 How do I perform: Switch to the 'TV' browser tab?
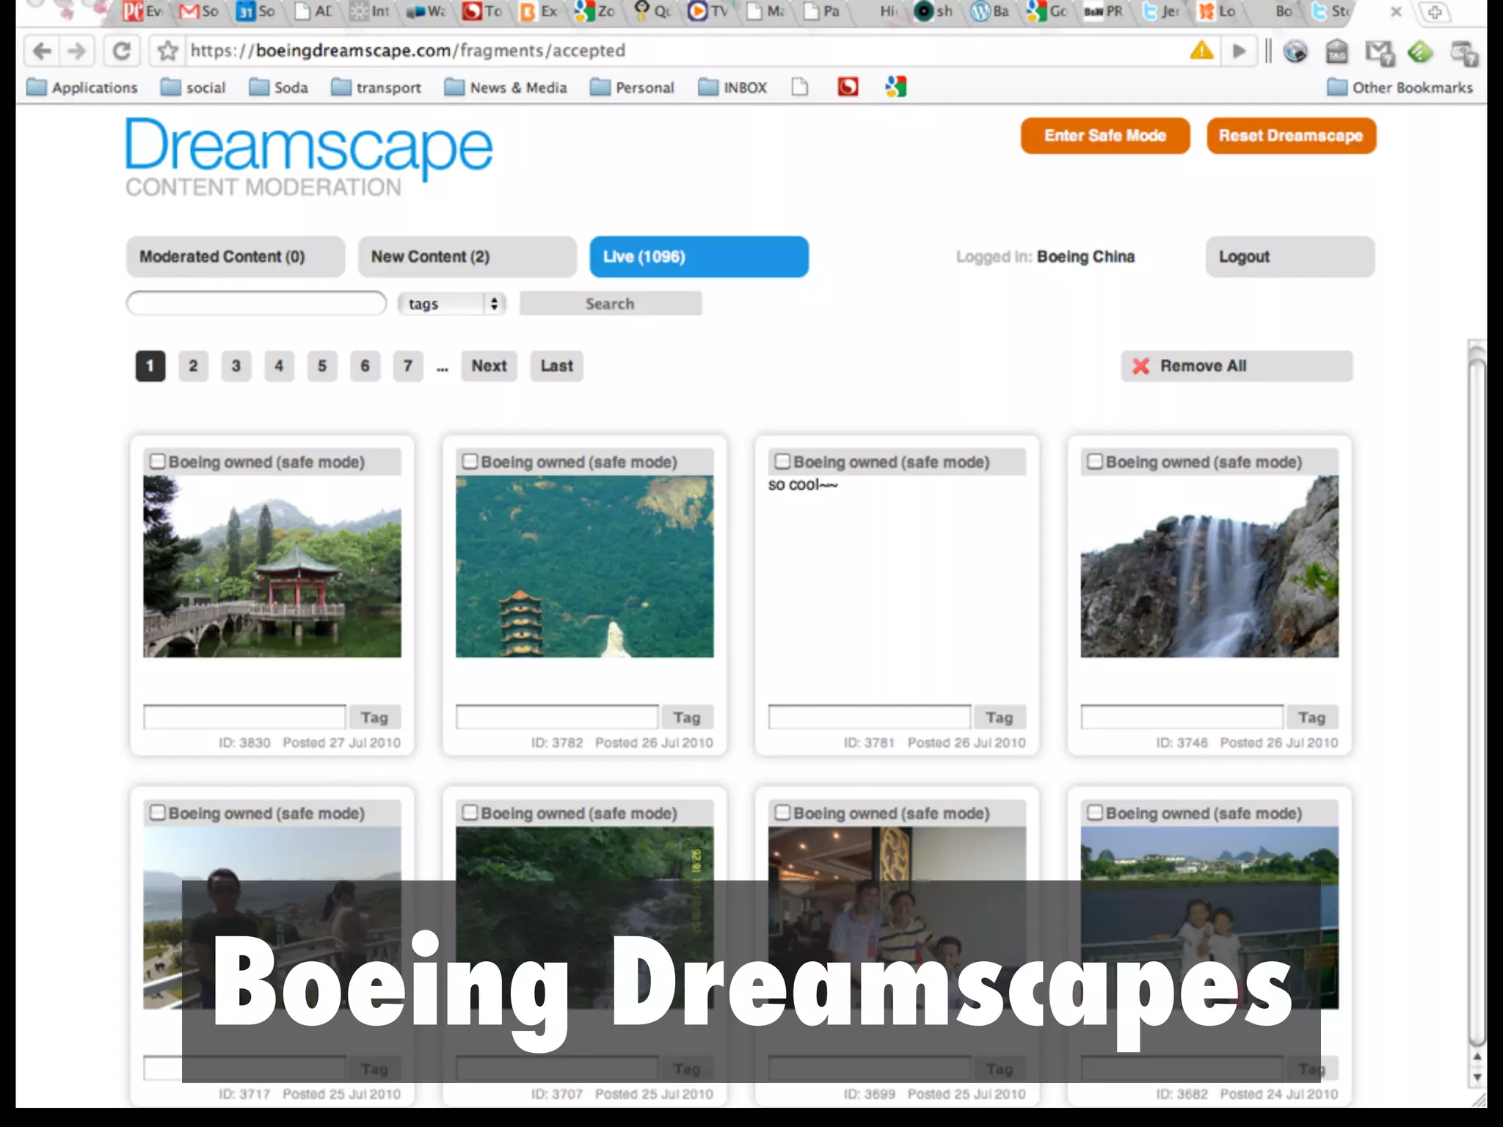tap(709, 11)
